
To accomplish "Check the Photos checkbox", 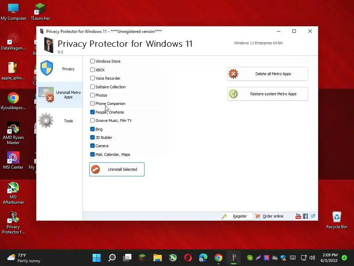I will click(x=92, y=95).
